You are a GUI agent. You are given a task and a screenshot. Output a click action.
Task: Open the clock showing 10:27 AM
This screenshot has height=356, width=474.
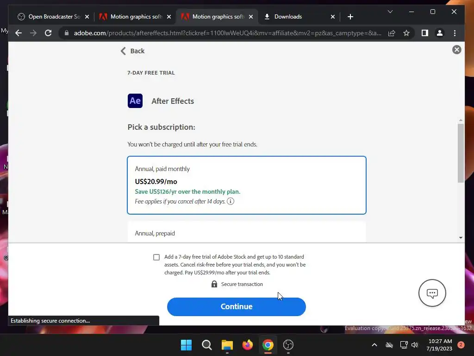439,345
